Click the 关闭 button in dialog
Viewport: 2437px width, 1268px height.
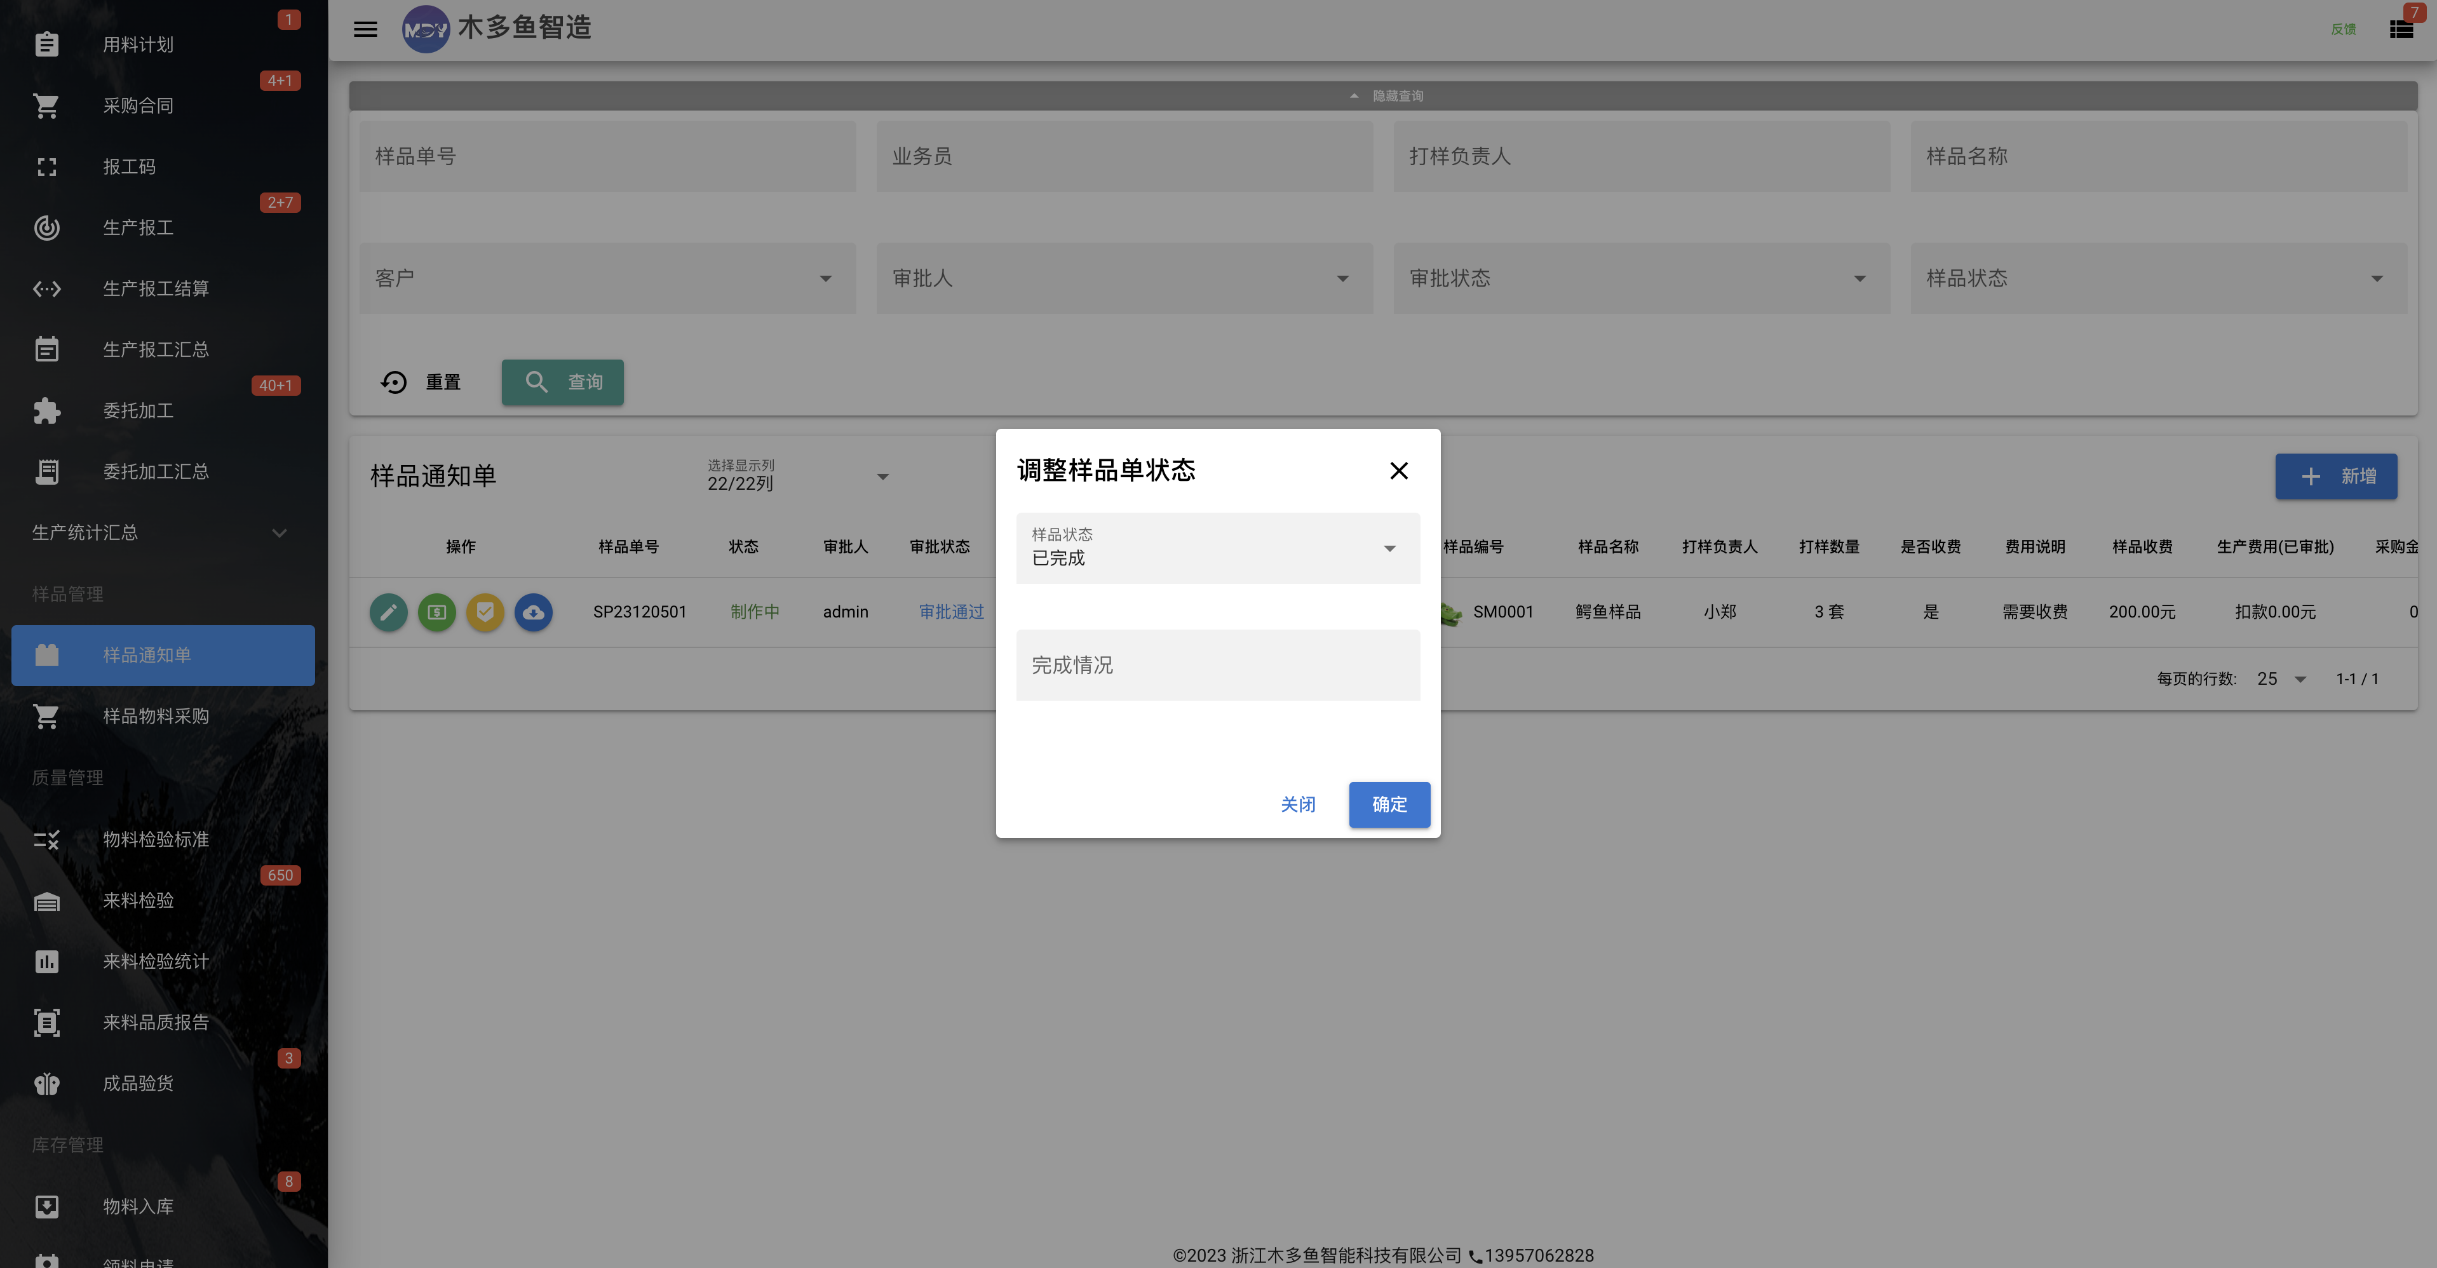[x=1298, y=804]
